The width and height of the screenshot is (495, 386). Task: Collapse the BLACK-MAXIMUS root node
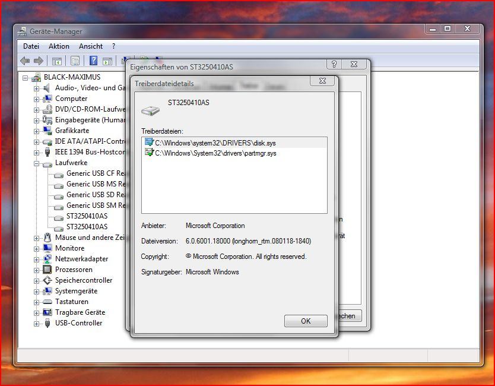(x=26, y=78)
